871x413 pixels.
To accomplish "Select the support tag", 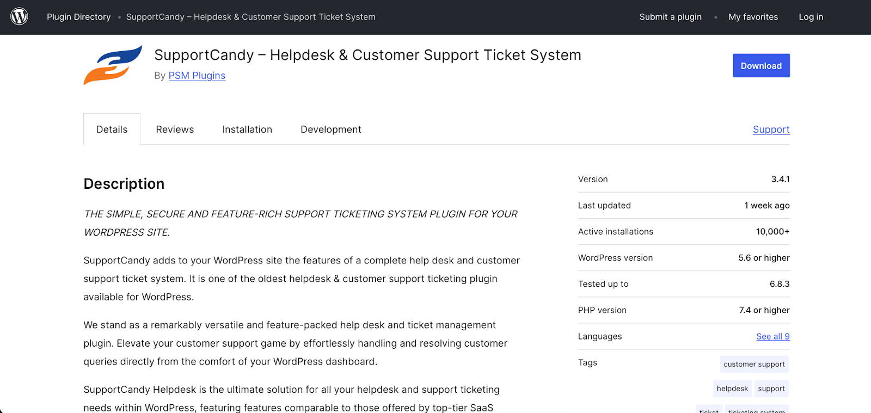I will tap(771, 388).
